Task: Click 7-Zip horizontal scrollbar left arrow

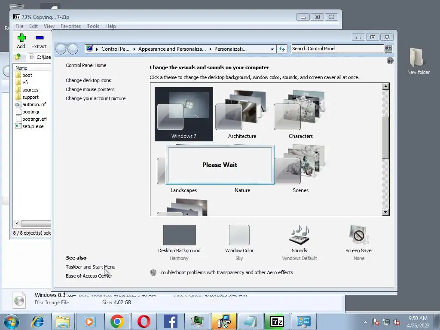Action: click(17, 223)
